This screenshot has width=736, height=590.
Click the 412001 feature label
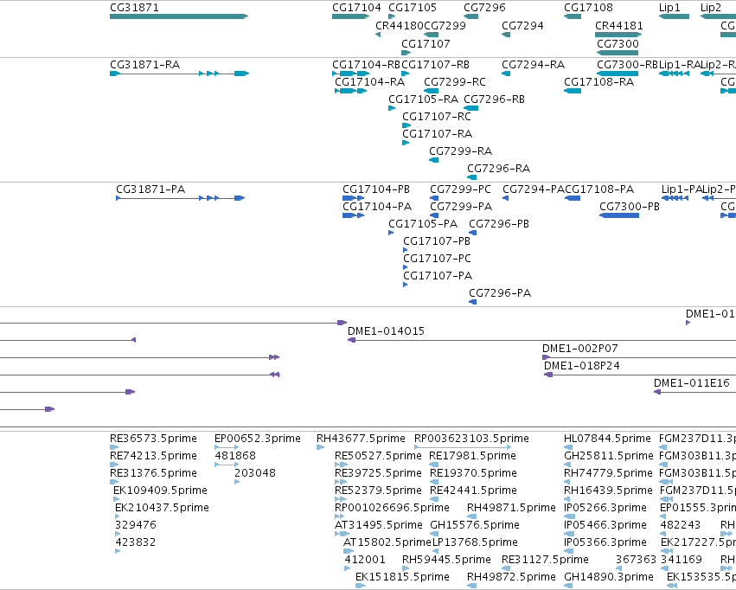(x=365, y=560)
